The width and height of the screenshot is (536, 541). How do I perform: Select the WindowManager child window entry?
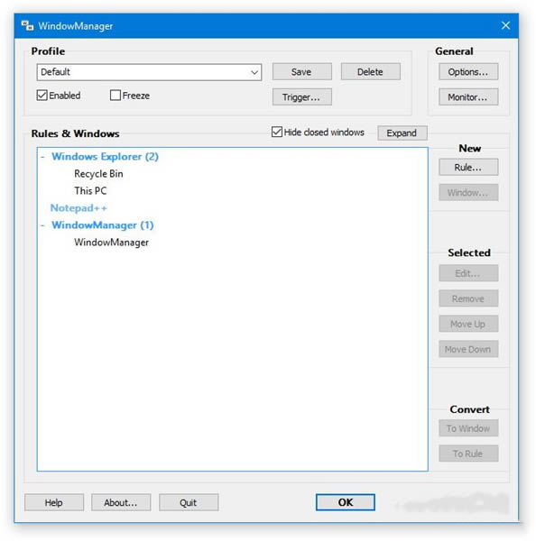pyautogui.click(x=111, y=243)
